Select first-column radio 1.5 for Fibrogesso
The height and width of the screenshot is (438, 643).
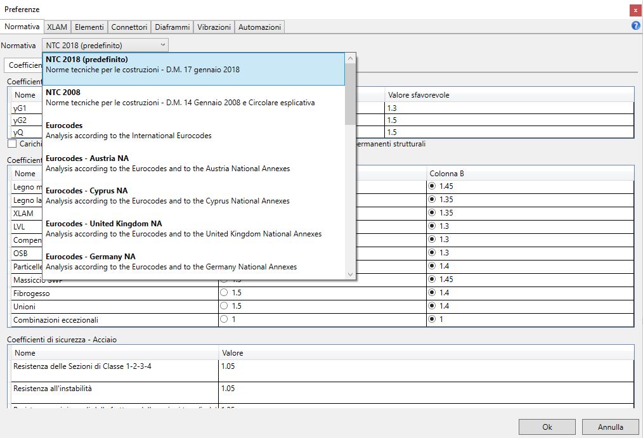point(224,293)
